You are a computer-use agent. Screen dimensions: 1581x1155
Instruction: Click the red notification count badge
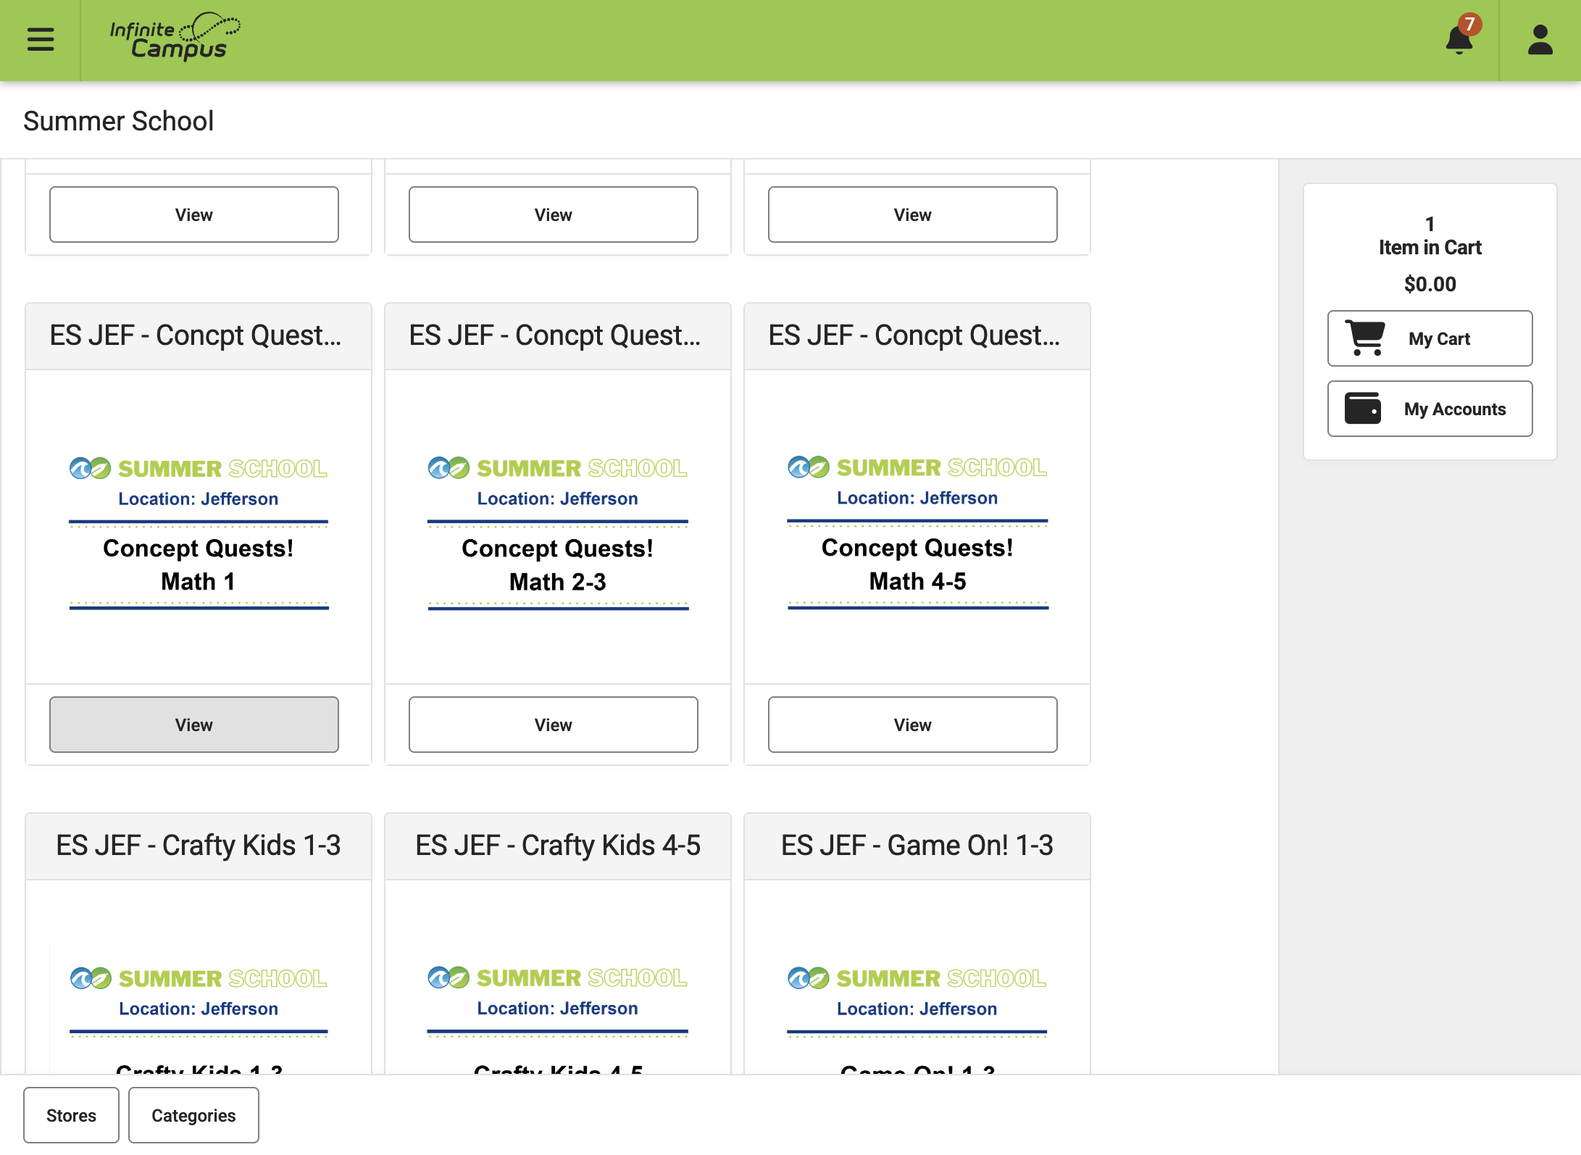(x=1469, y=24)
